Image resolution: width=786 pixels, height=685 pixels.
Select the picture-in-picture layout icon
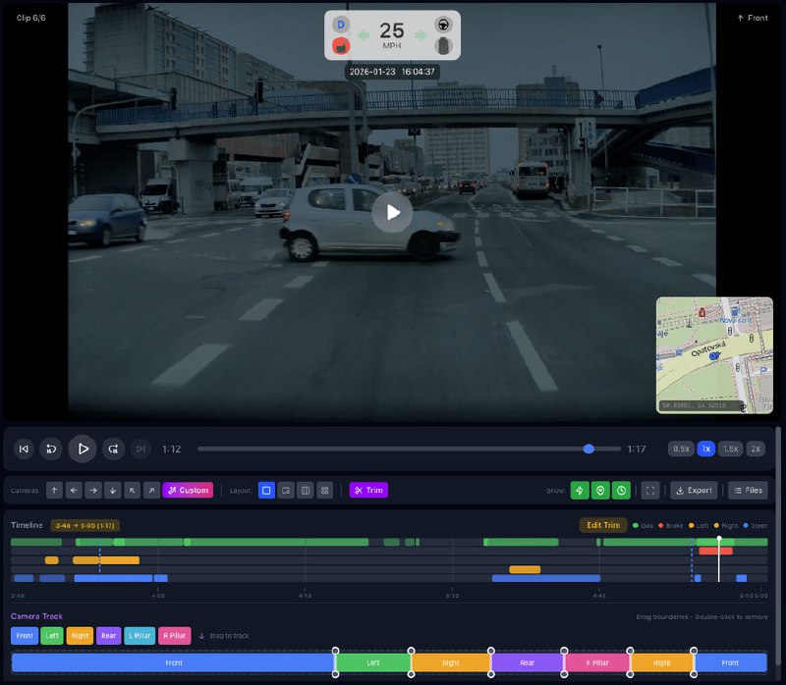pos(285,491)
